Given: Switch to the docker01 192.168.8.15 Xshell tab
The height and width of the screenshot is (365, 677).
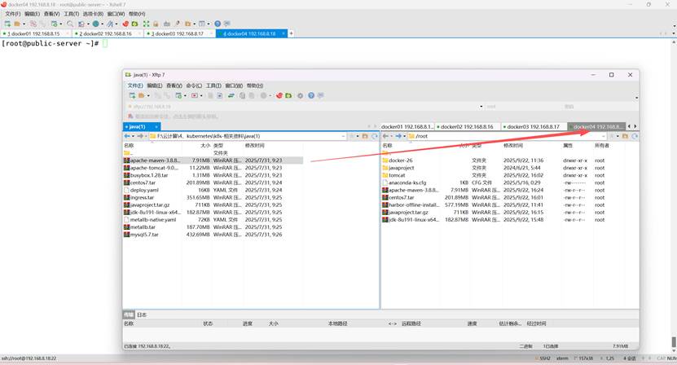Looking at the screenshot, I should coord(35,33).
